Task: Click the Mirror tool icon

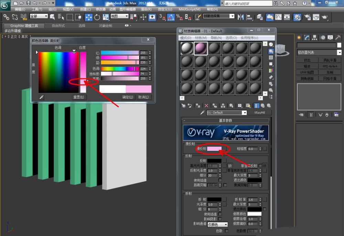Action: [241, 17]
